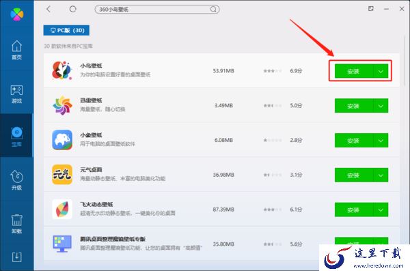
Task: Expand install options for 小象壁纸
Action: 381,141
